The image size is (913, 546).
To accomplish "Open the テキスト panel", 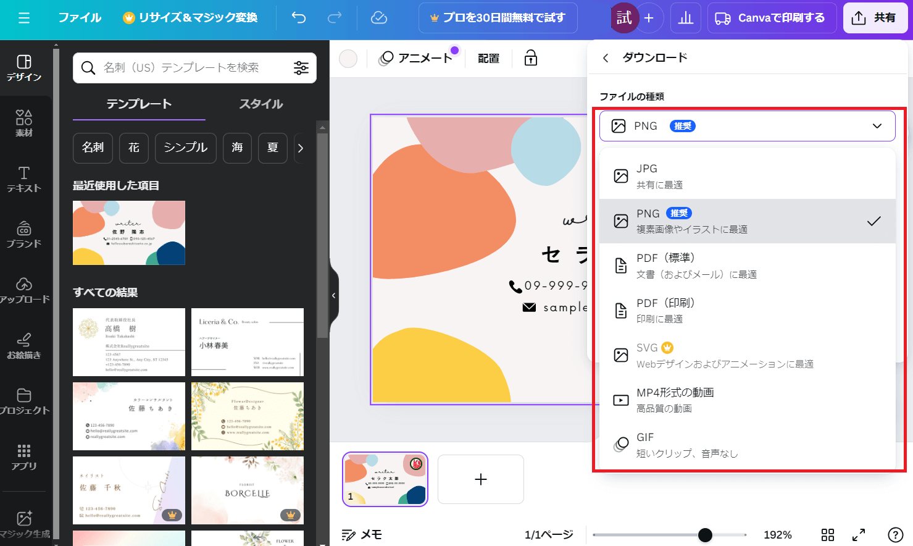I will tap(24, 179).
